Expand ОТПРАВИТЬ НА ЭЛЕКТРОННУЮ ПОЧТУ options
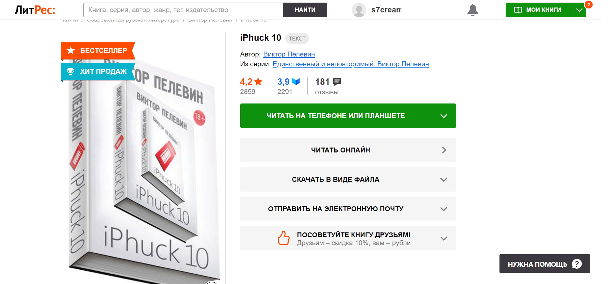The width and height of the screenshot is (608, 284). 444,209
